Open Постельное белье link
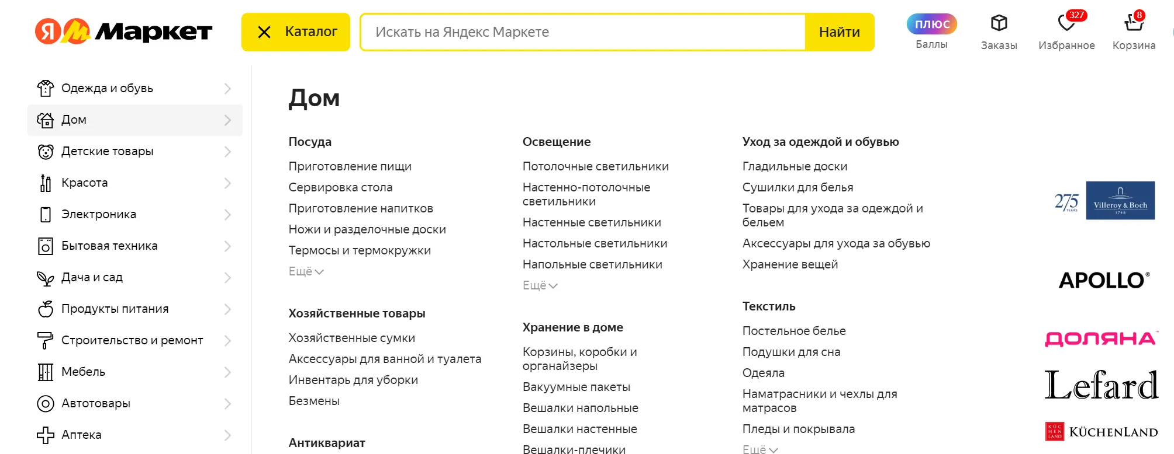This screenshot has width=1174, height=454. (794, 331)
